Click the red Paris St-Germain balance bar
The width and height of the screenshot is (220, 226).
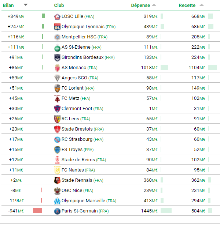click(x=37, y=211)
